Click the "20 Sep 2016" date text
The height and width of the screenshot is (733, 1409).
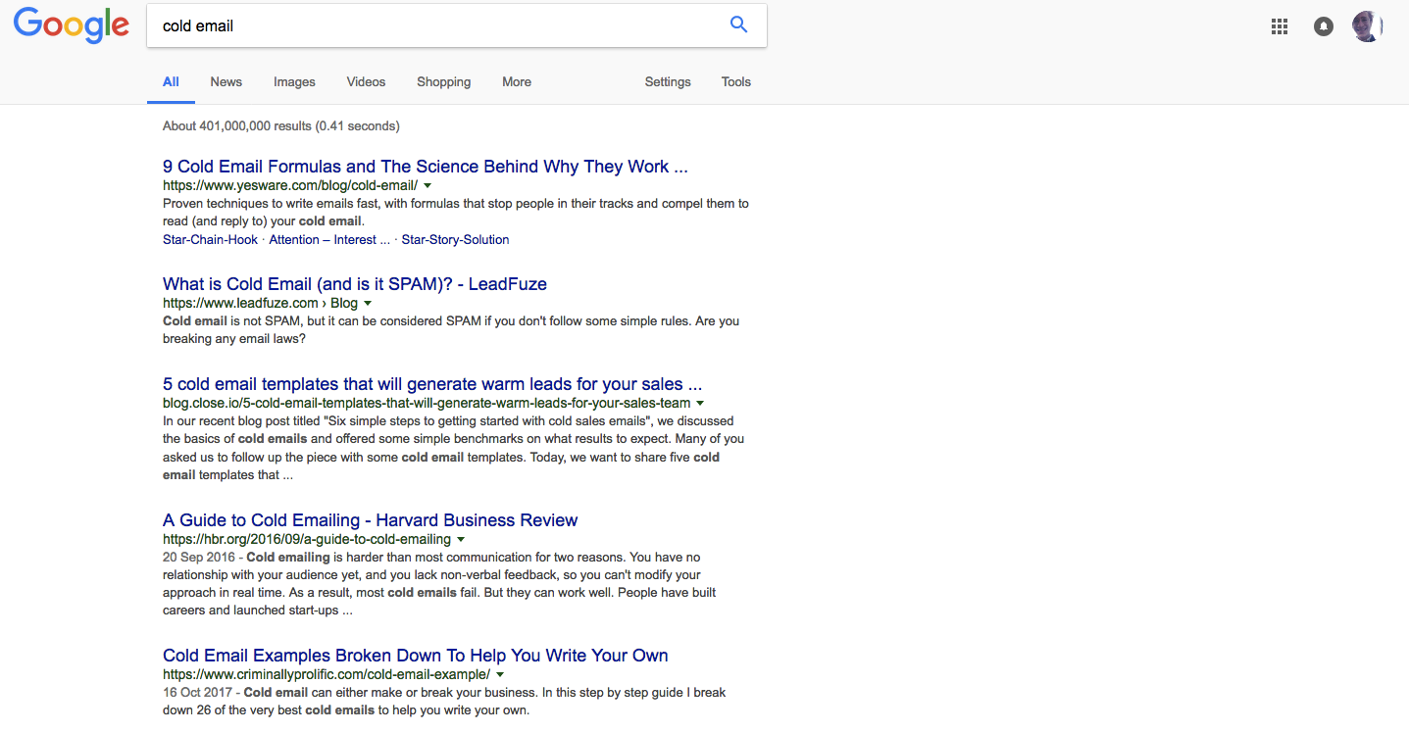pyautogui.click(x=199, y=557)
